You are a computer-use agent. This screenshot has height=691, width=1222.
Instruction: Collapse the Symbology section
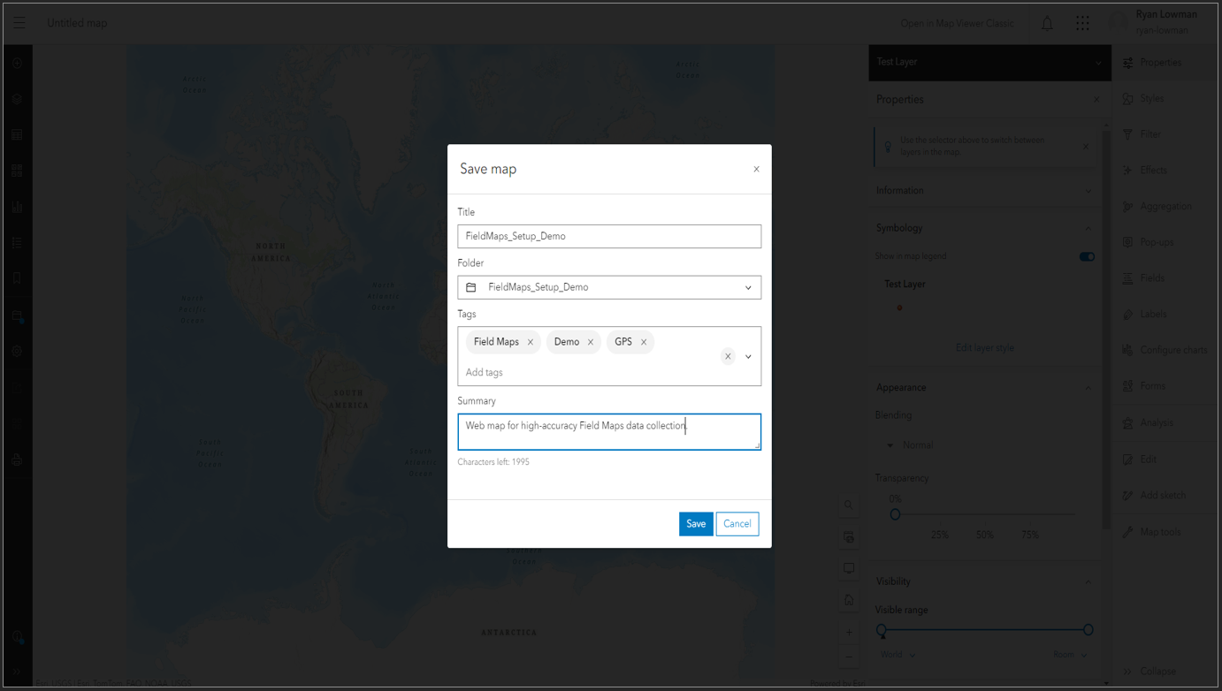point(1088,227)
